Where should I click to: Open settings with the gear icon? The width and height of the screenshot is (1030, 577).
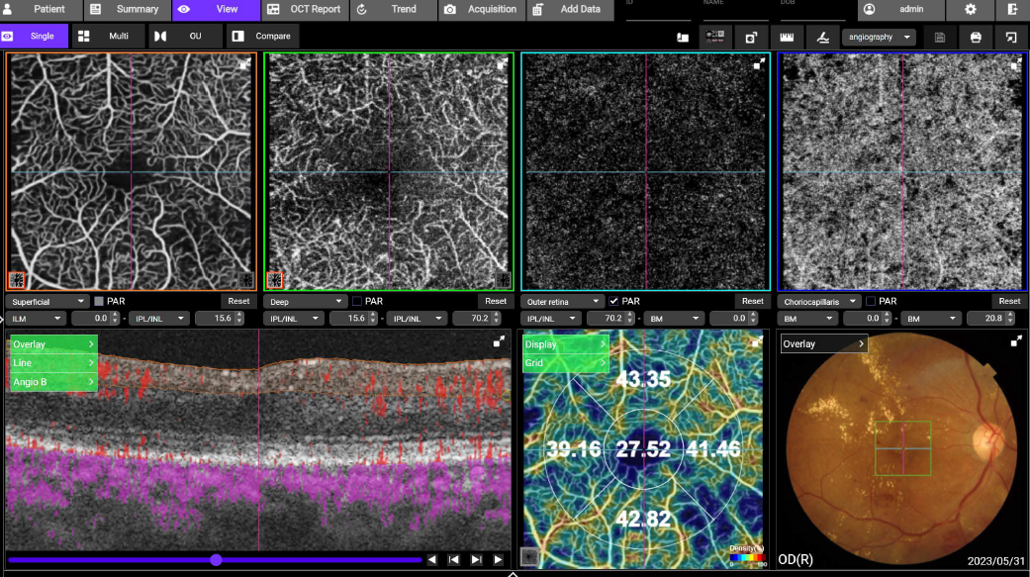coord(970,10)
